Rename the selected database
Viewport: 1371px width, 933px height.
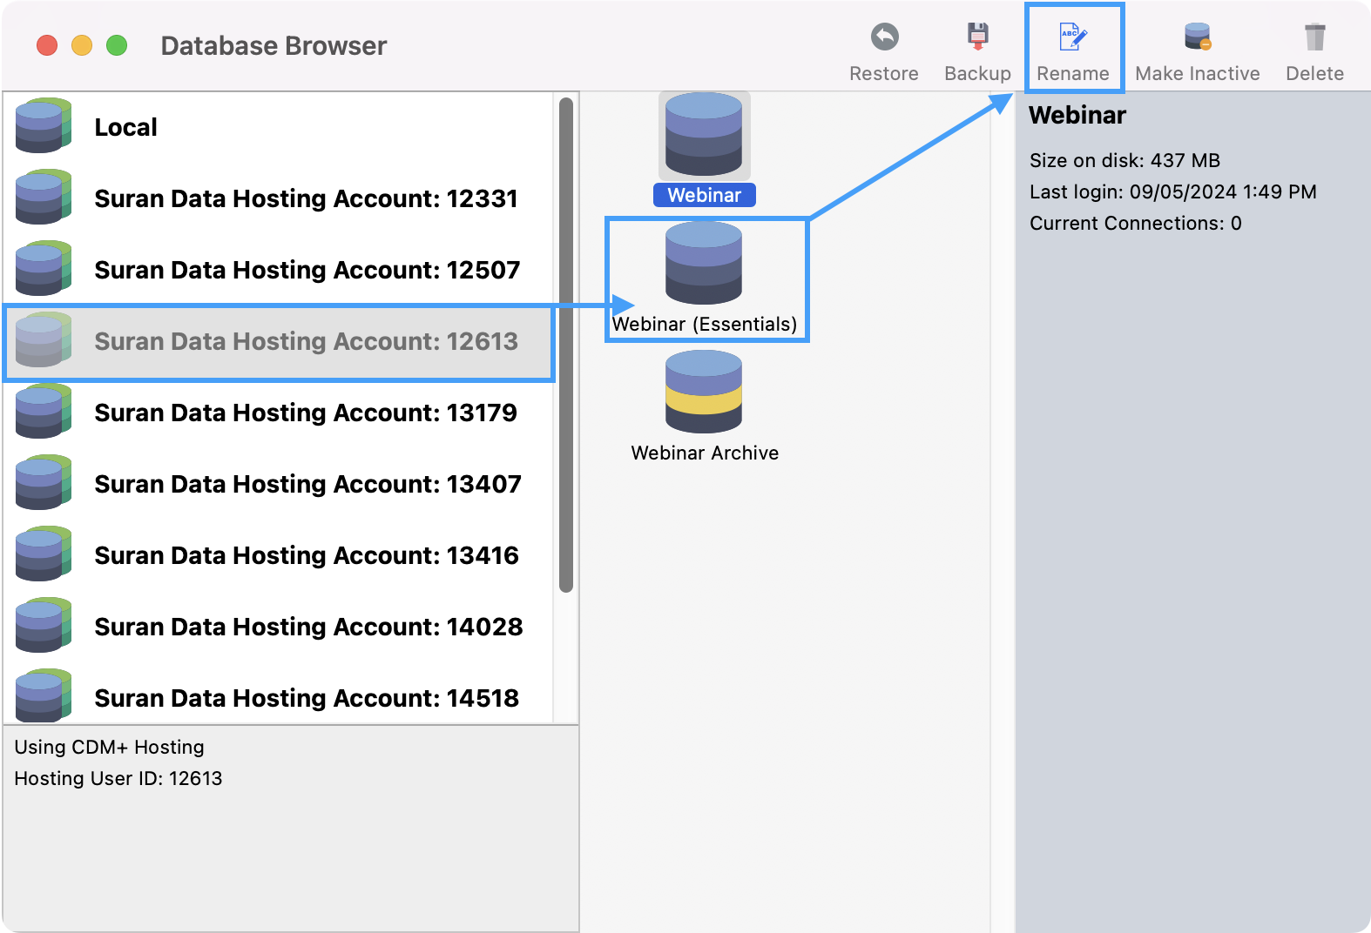1072,37
